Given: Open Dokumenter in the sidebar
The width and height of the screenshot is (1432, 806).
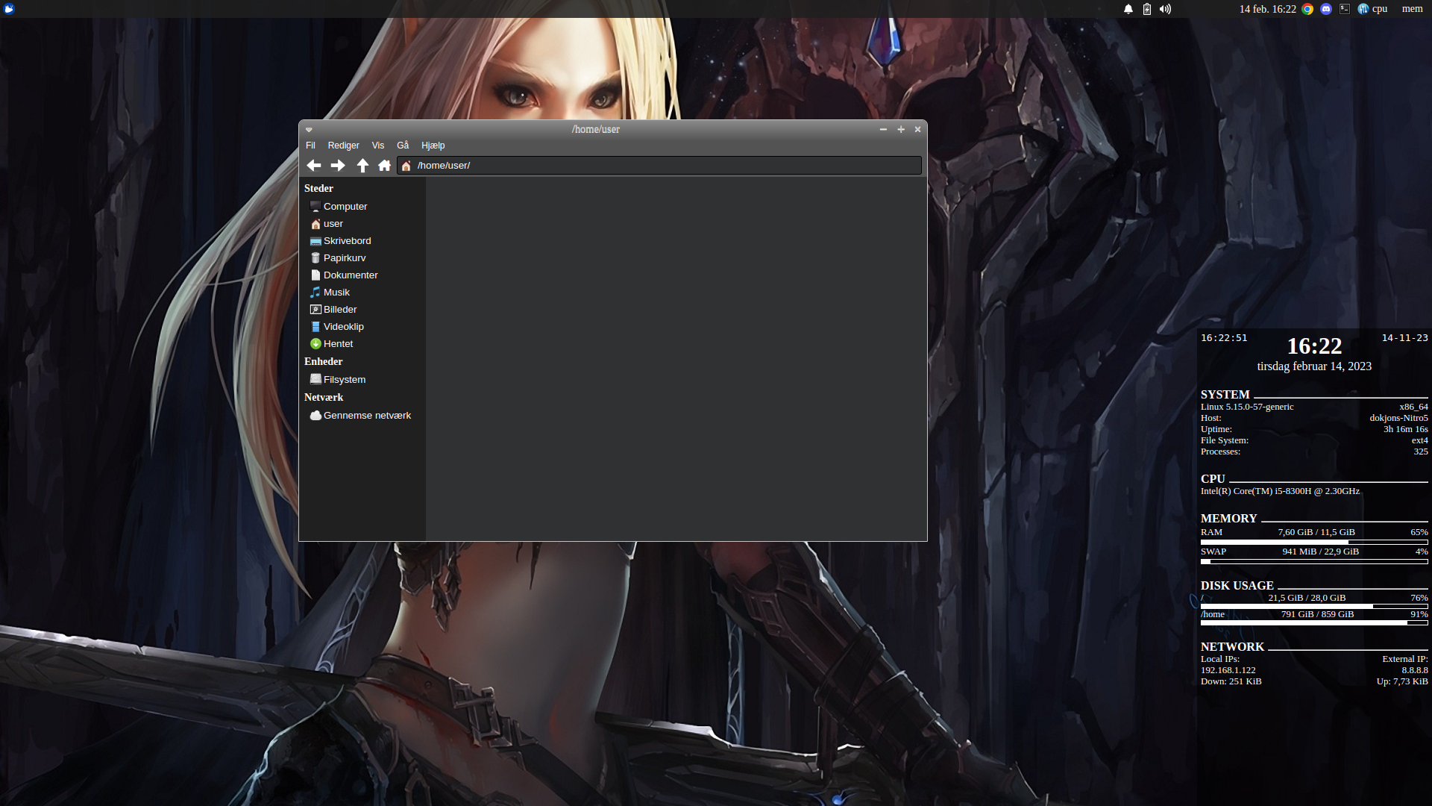Looking at the screenshot, I should [x=362, y=275].
